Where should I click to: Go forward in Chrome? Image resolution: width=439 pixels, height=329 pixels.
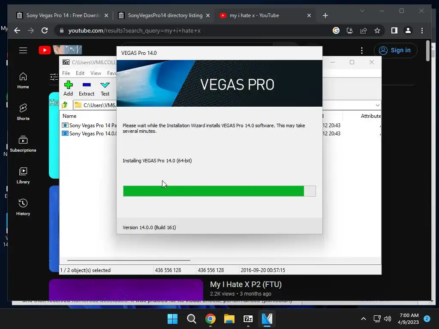point(31,30)
